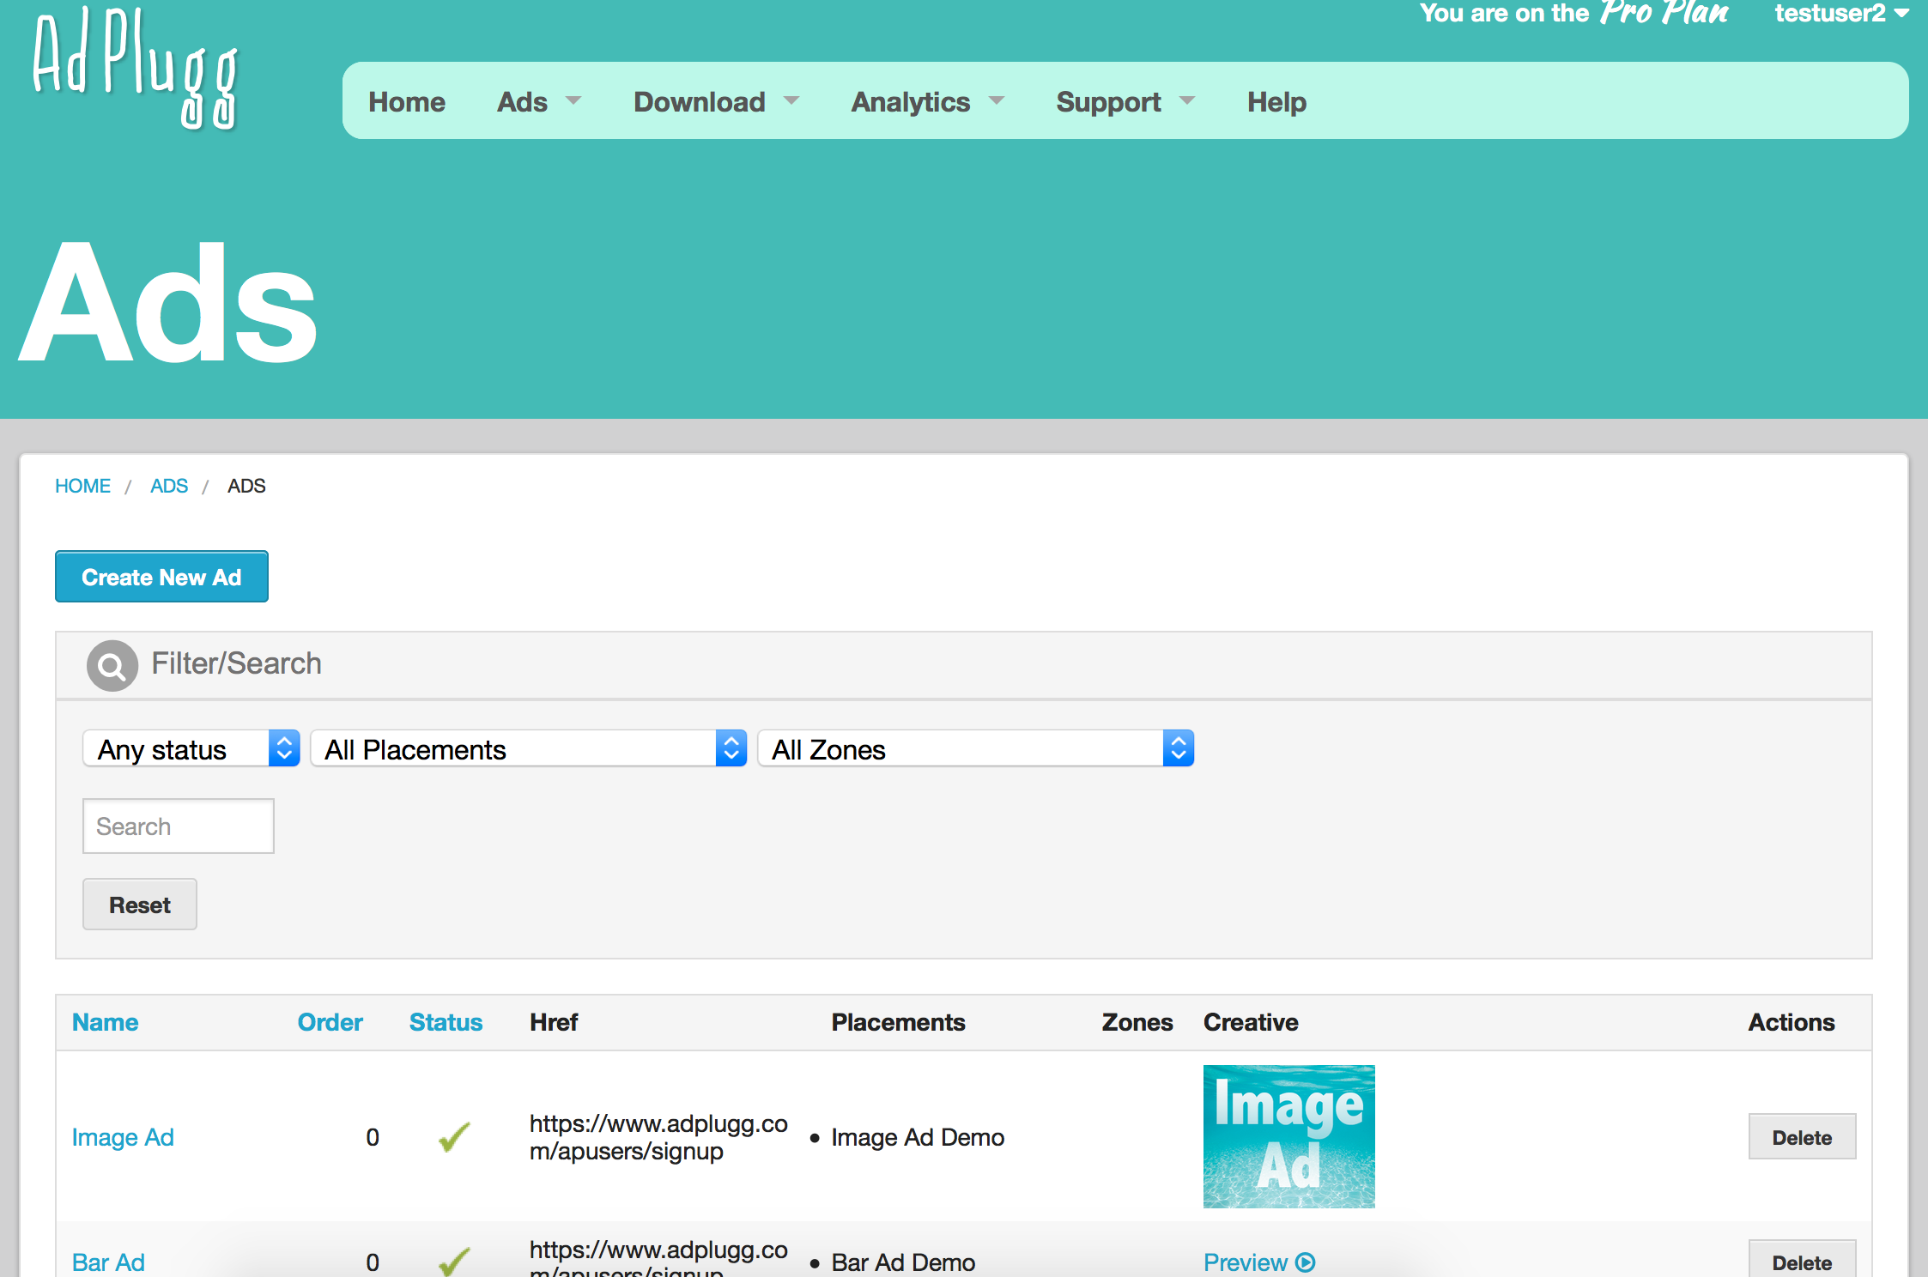Click the Filter/Search magnifier icon

click(x=112, y=665)
